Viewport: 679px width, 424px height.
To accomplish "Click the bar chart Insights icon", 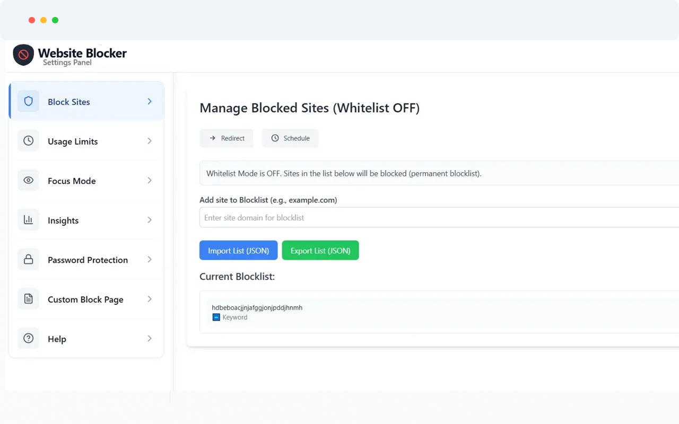I will click(29, 220).
